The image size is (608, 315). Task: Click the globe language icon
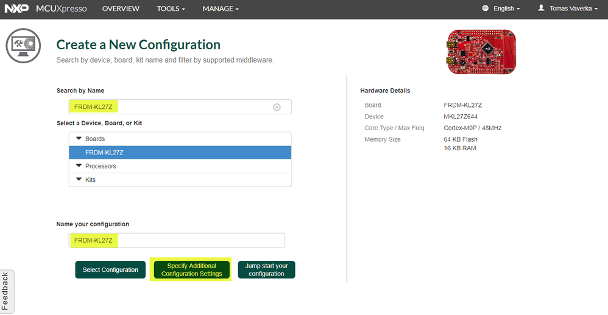click(485, 8)
